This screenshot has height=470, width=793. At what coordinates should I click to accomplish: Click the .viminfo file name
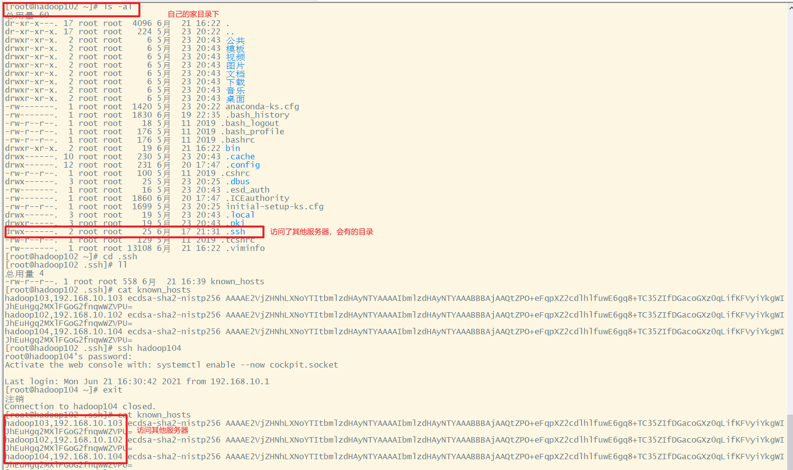pyautogui.click(x=245, y=248)
